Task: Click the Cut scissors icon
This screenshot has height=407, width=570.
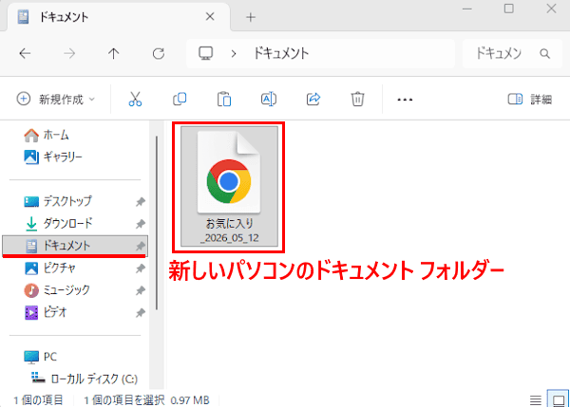Action: point(135,99)
